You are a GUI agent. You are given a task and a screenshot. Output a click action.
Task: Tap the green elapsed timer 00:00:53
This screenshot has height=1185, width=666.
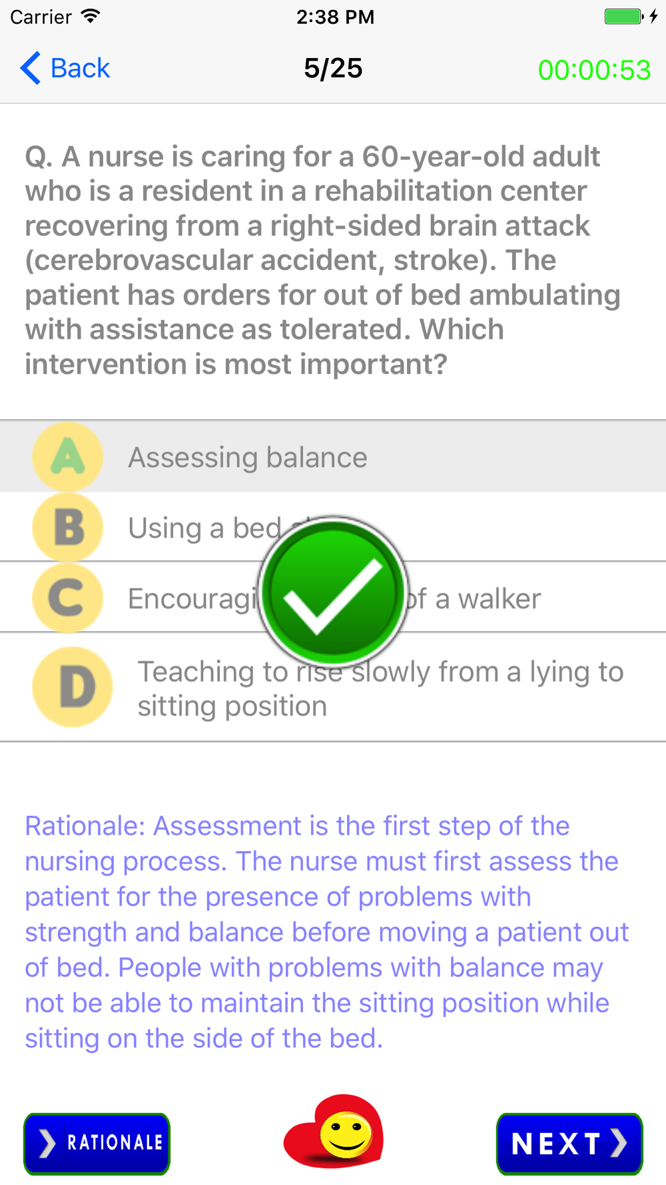594,70
